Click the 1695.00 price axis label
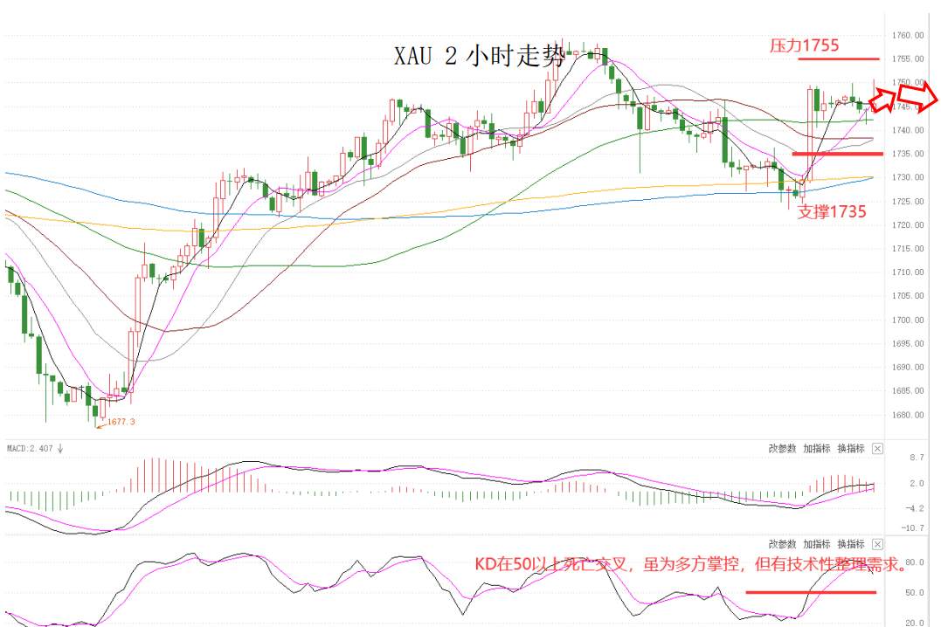 [x=908, y=344]
